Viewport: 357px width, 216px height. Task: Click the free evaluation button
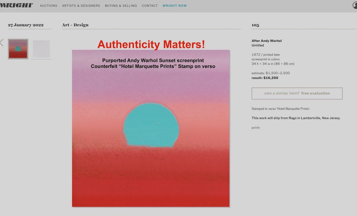tap(297, 93)
